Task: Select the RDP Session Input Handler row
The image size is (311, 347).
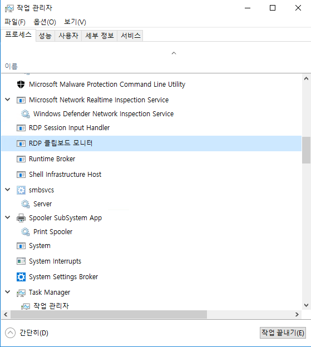Action: [151, 128]
